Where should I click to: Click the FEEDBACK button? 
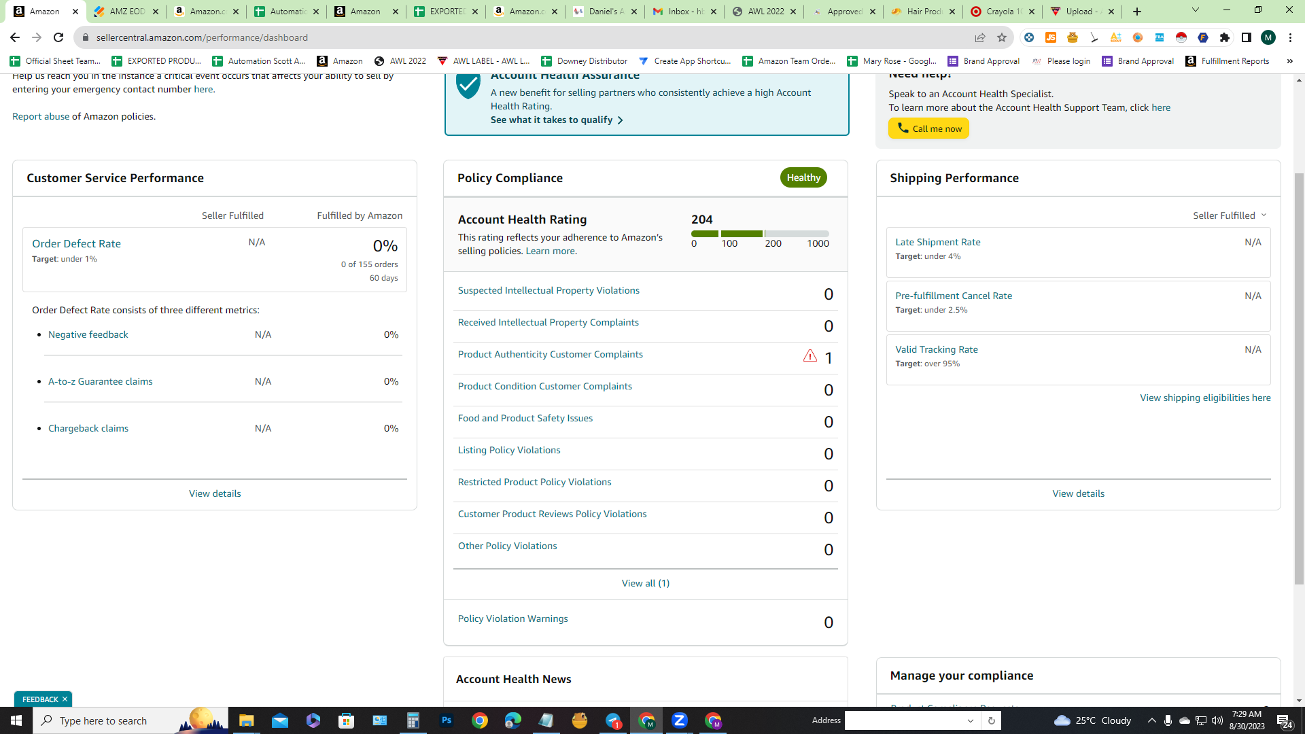tap(39, 699)
